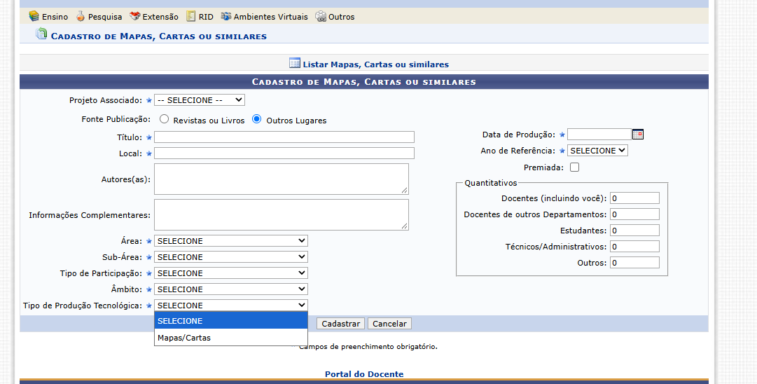Click the Outros quantity field
This screenshot has height=384, width=757.
coord(634,263)
